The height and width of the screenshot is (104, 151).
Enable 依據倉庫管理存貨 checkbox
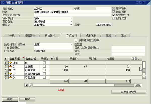click(x=76, y=40)
